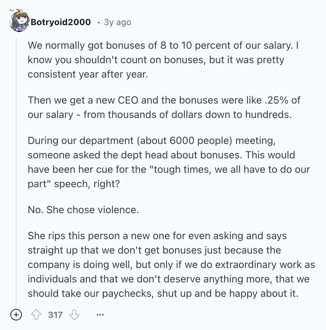Click the paragraph starting "She rips this person"

coord(171,265)
